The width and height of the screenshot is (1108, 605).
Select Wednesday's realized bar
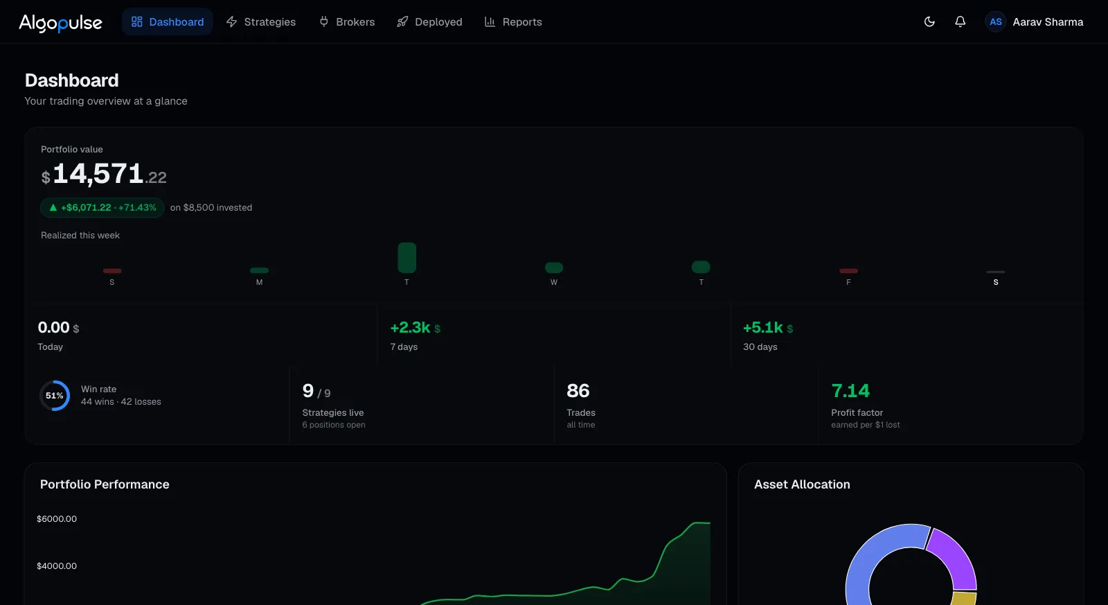(554, 268)
